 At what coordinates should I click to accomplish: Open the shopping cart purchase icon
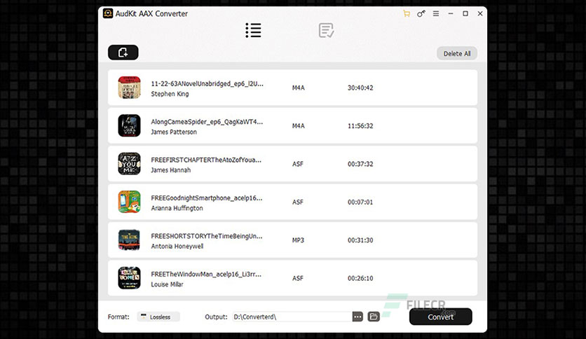(407, 14)
